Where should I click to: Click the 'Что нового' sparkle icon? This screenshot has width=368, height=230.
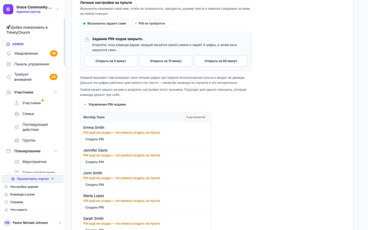tap(6, 210)
